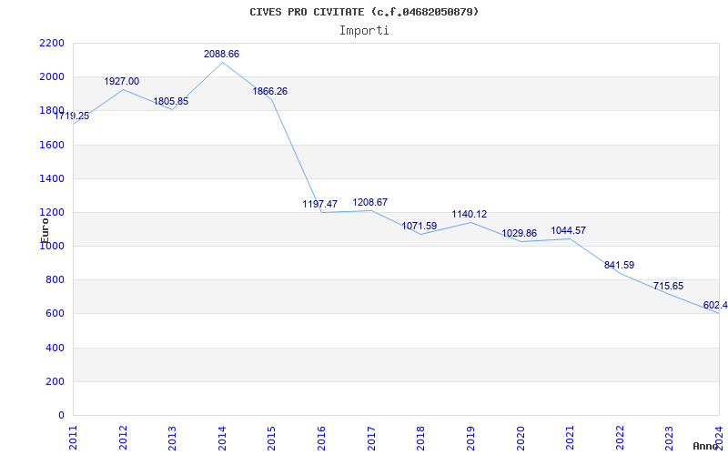Click the 1029.86 value label
This screenshot has height=455, width=728.
click(519, 234)
